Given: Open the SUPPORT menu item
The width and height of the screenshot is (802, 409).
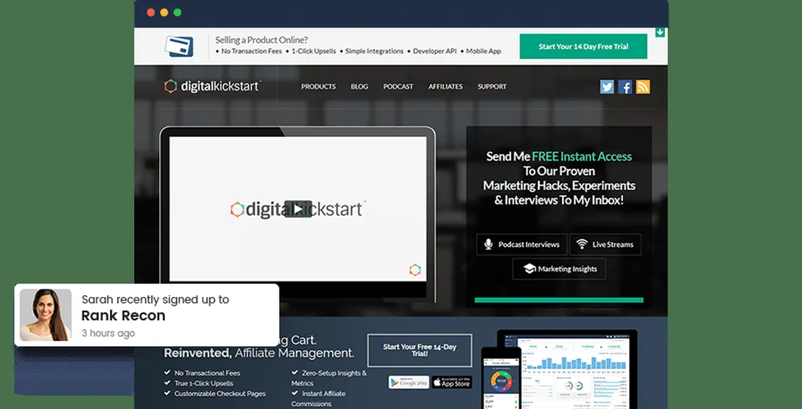Looking at the screenshot, I should pos(492,87).
